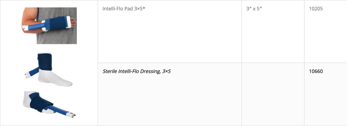The height and width of the screenshot is (126, 347).
Task: Click the navy pad covering the foot
Action: [x=40, y=102]
